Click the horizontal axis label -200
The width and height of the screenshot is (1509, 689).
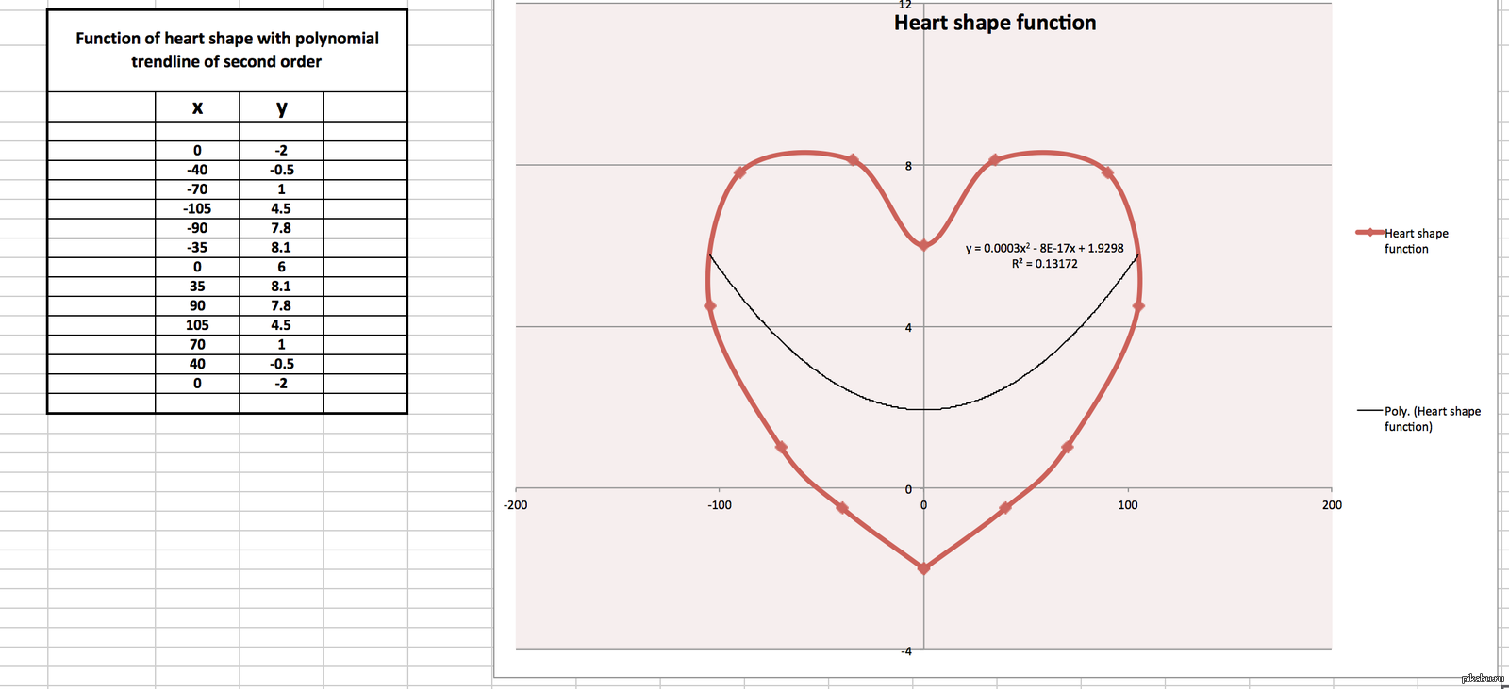(x=516, y=505)
